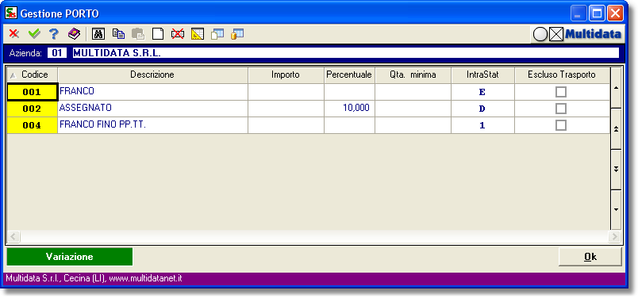The height and width of the screenshot is (298, 638).
Task: Open the purple manual book icon
Action: click(74, 34)
